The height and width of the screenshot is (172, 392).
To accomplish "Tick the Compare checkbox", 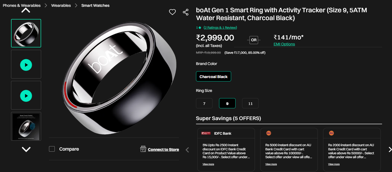I will tap(52, 149).
